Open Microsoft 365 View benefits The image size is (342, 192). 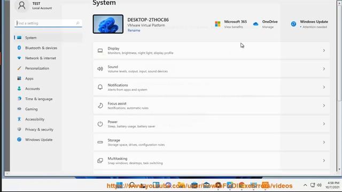click(231, 24)
